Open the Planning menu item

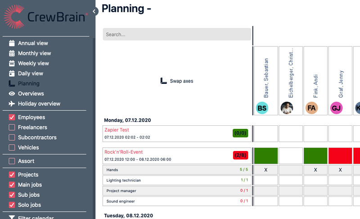28,83
